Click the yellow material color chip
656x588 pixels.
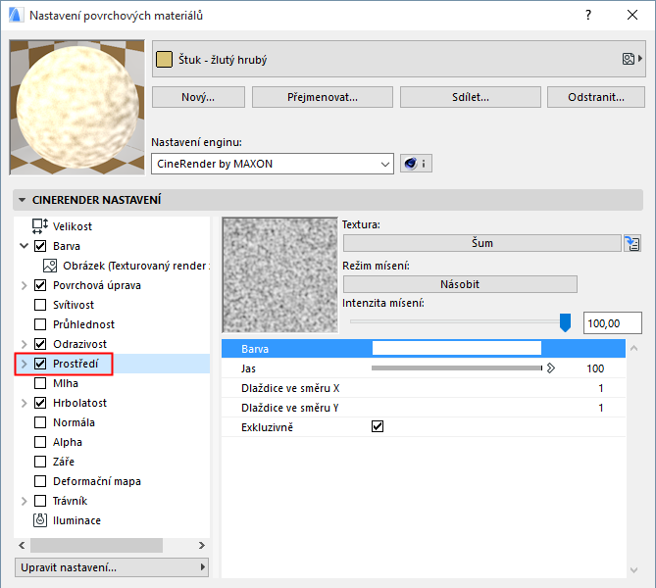coord(164,60)
